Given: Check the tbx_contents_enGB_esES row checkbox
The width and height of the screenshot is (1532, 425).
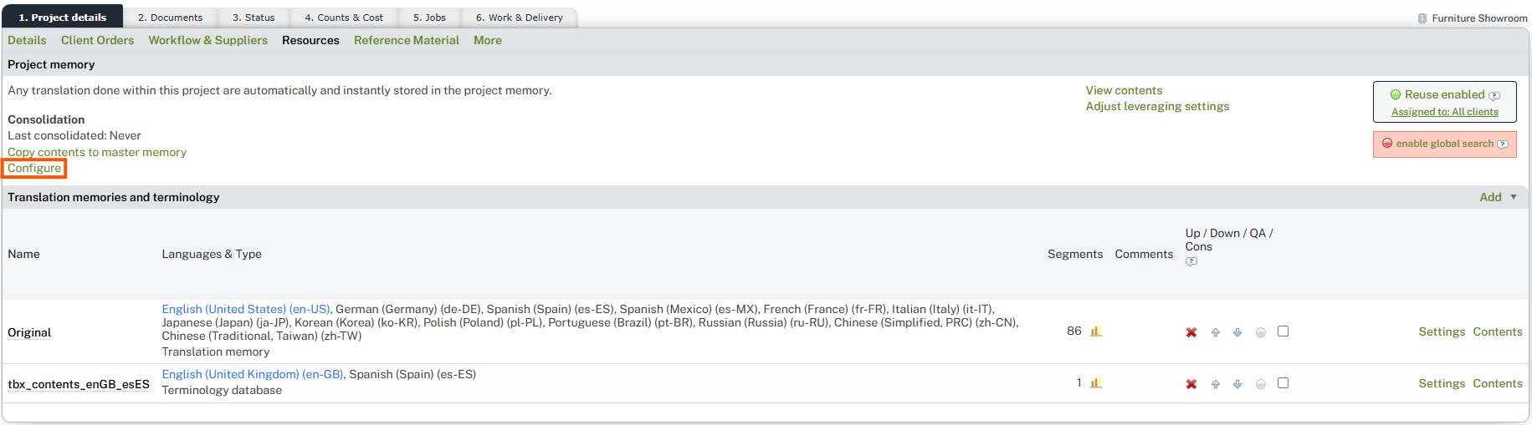Looking at the screenshot, I should (1283, 383).
